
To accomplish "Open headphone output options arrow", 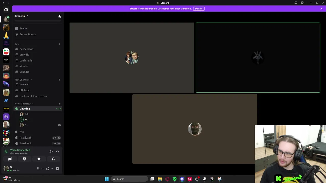I will (x=52, y=169).
